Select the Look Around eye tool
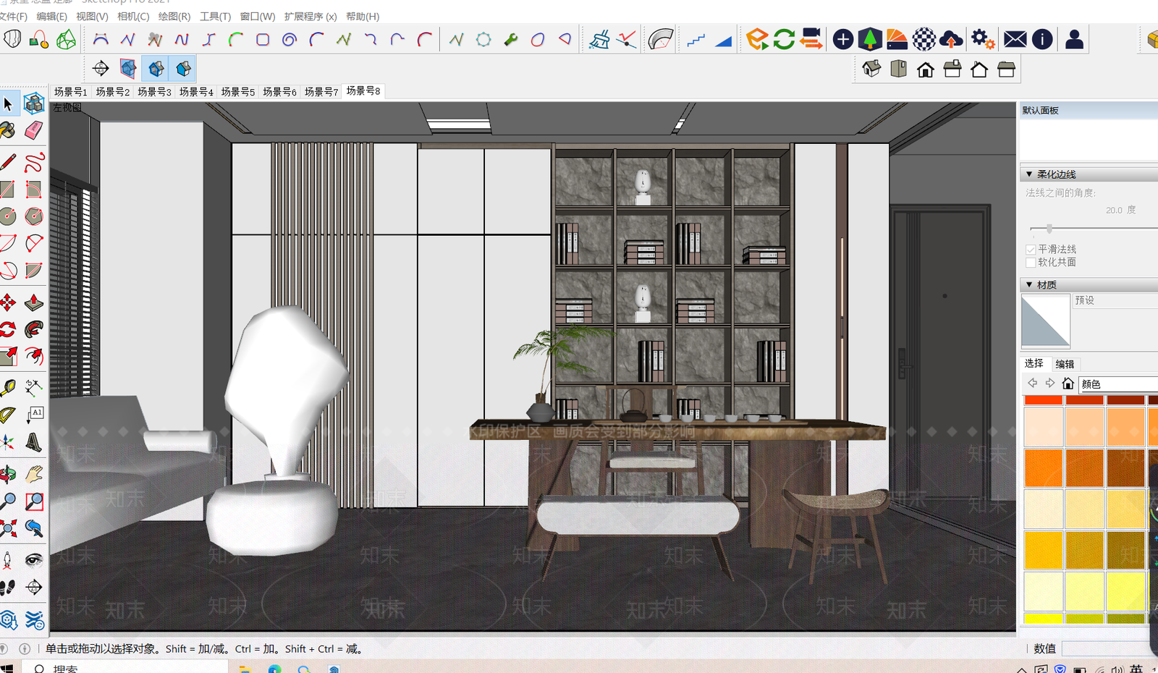The height and width of the screenshot is (673, 1158). pyautogui.click(x=33, y=559)
